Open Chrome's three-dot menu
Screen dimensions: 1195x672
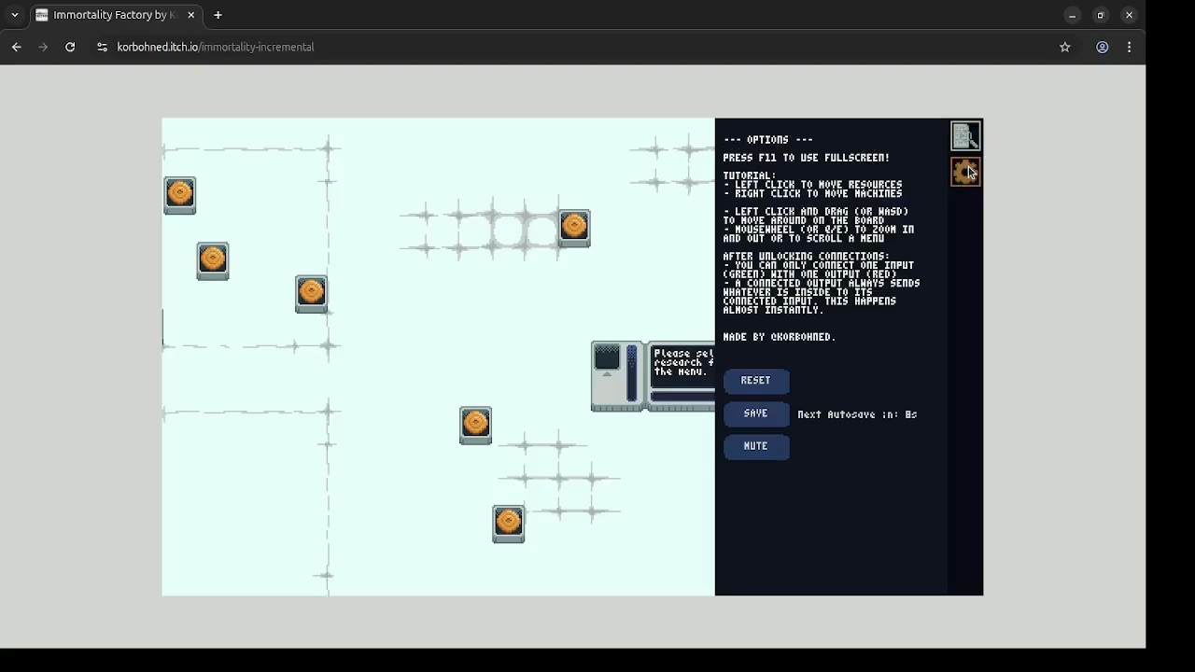[x=1129, y=47]
